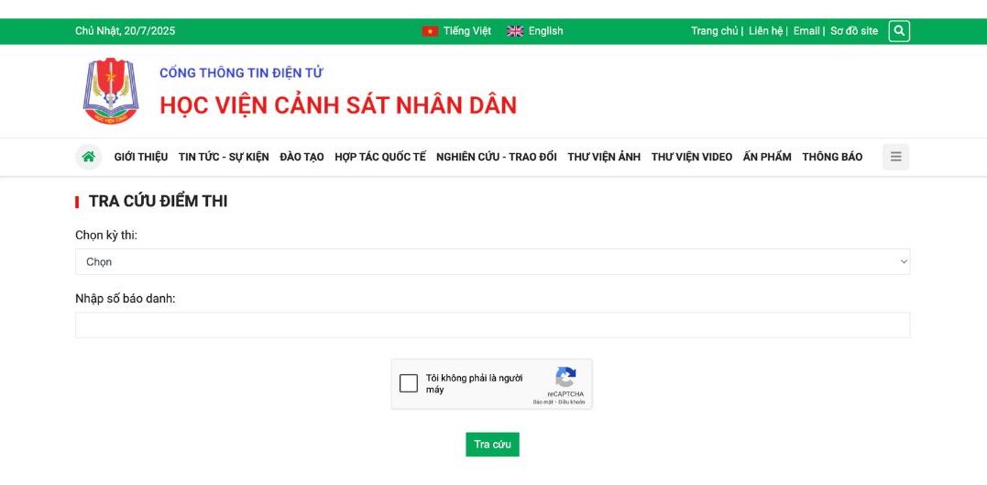Open the ĐÀO TẠO menu
The height and width of the screenshot is (485, 987).
point(302,157)
